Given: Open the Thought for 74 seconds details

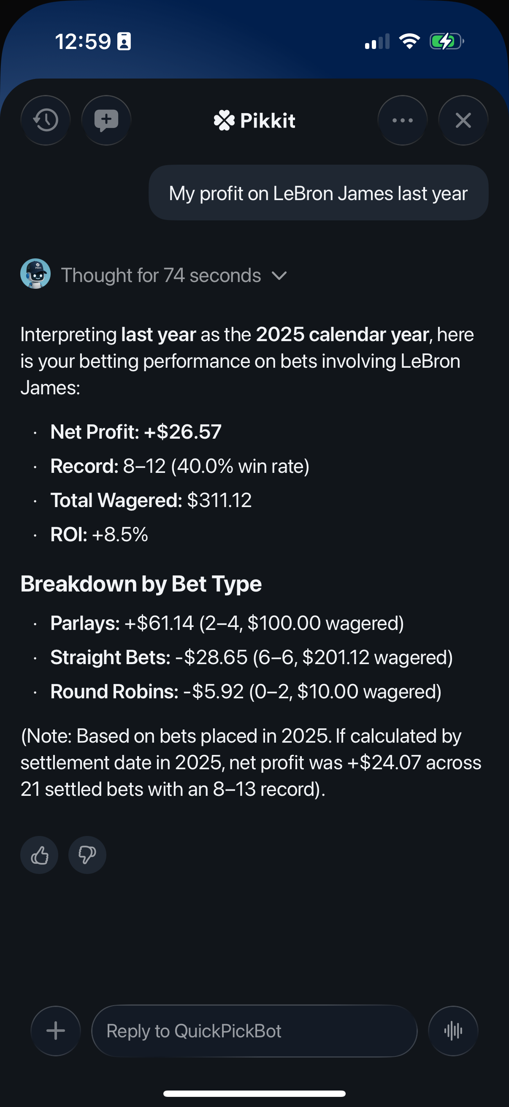Looking at the screenshot, I should click(x=161, y=275).
